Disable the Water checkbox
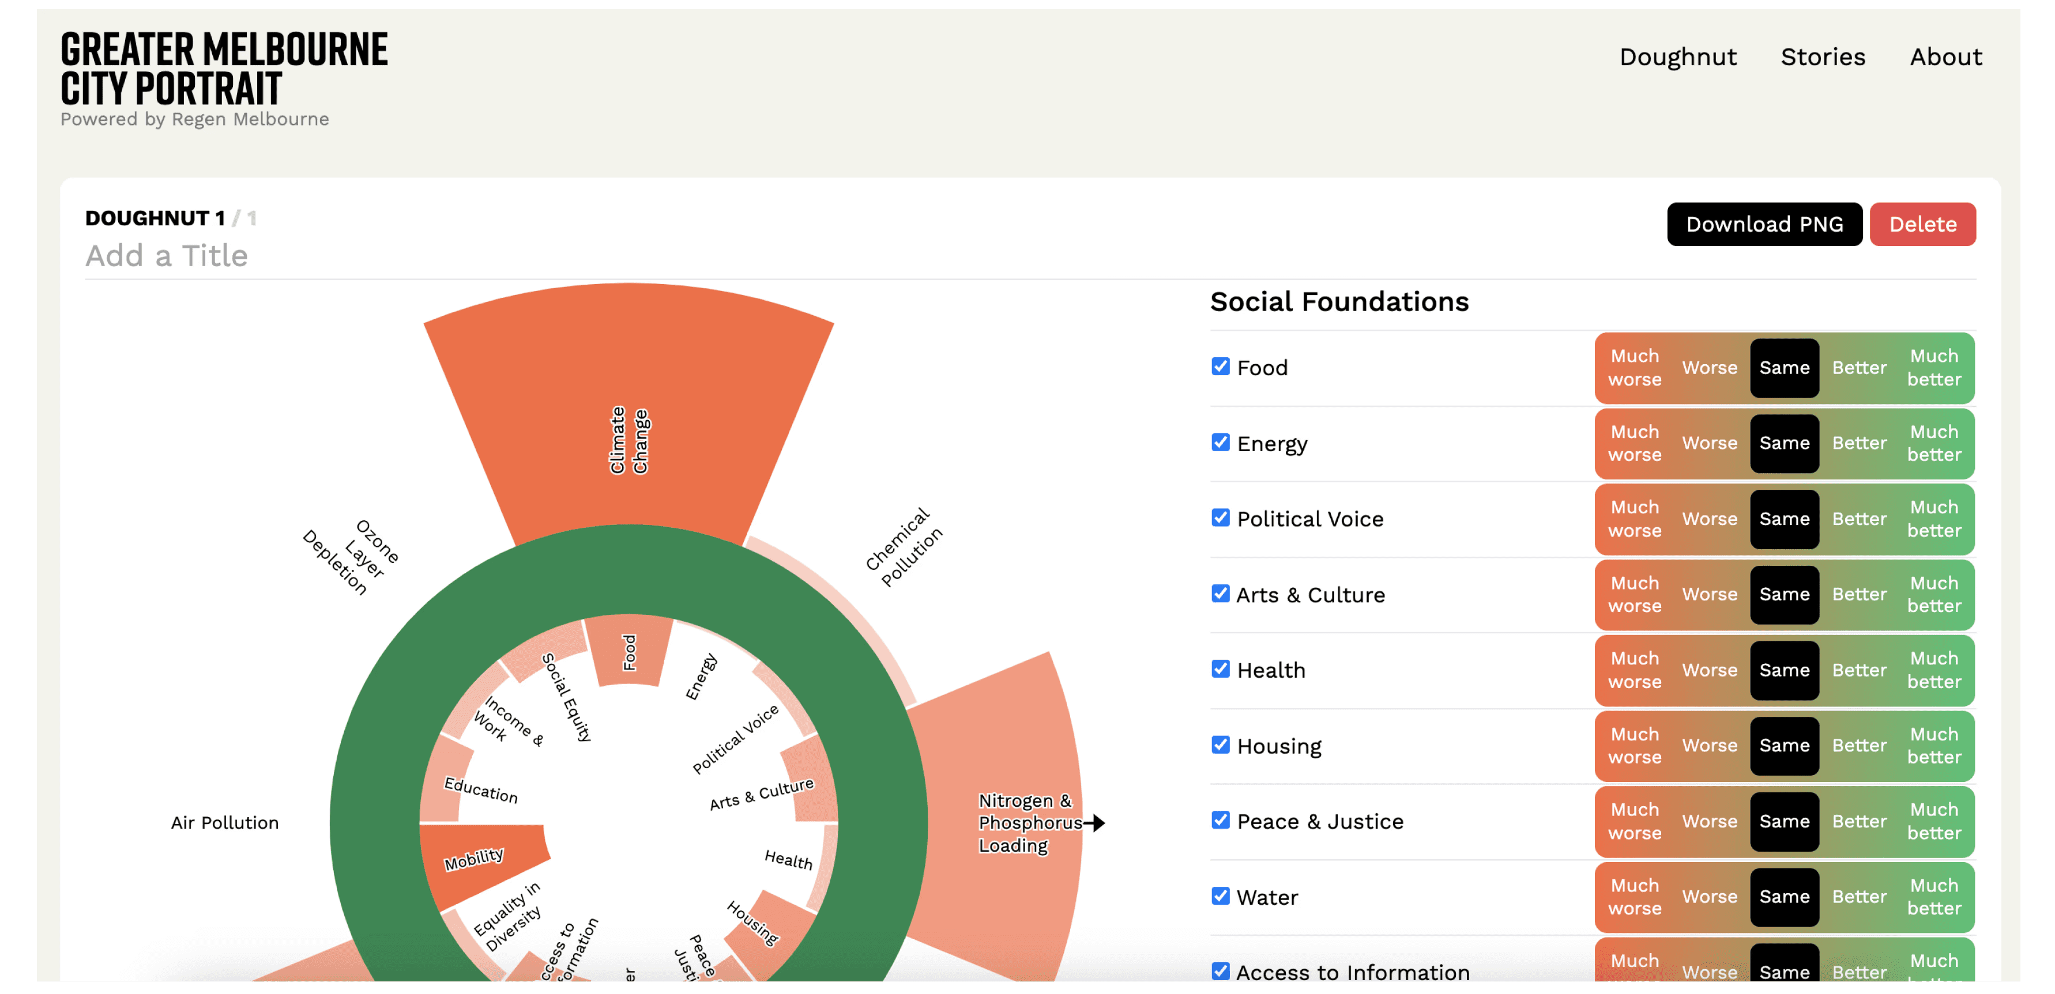 [x=1220, y=896]
